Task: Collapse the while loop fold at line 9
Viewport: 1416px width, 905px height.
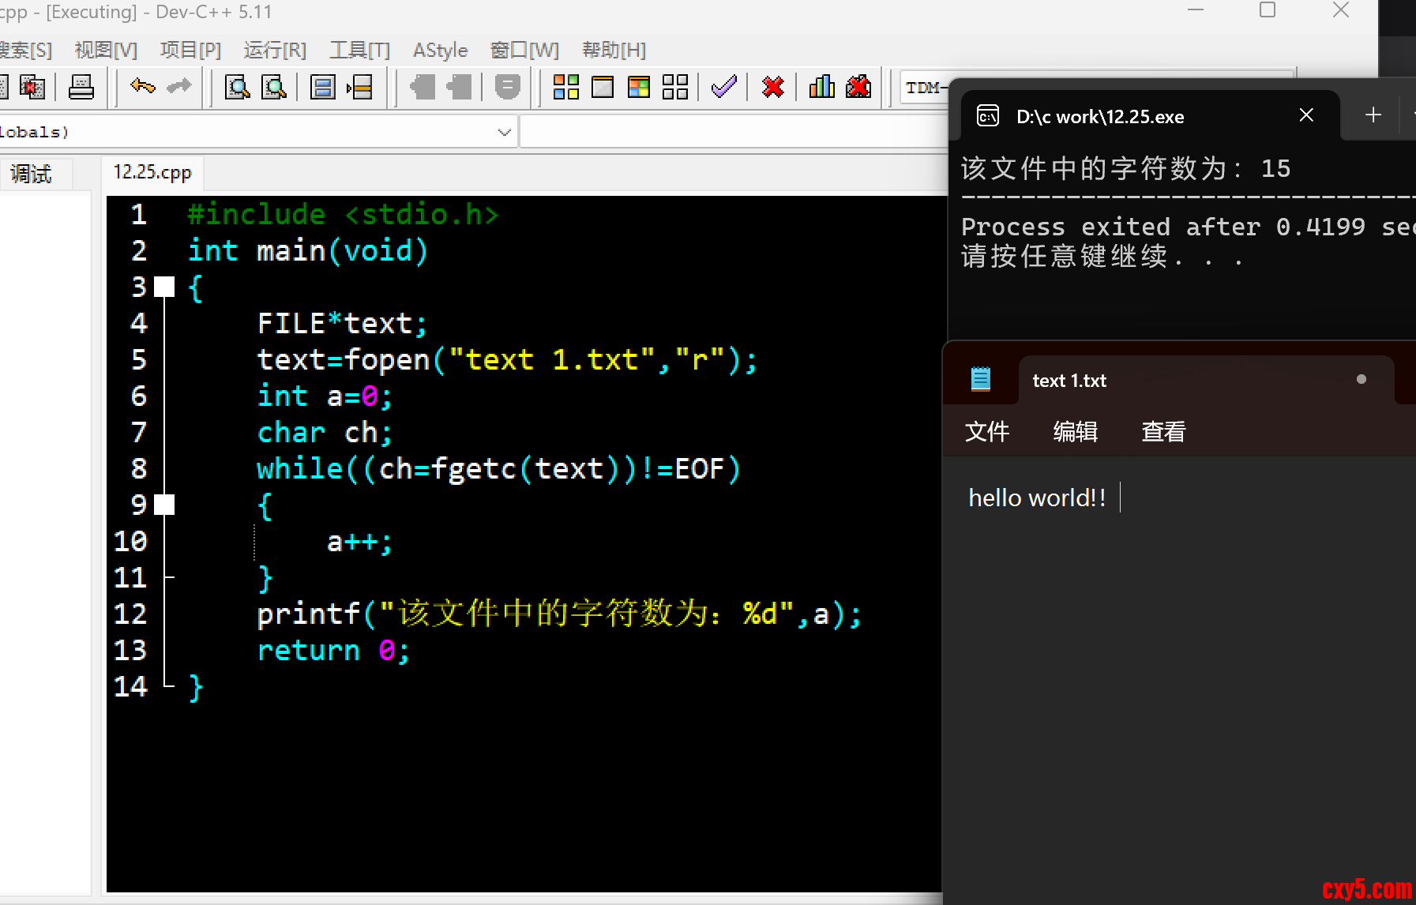Action: (x=164, y=505)
